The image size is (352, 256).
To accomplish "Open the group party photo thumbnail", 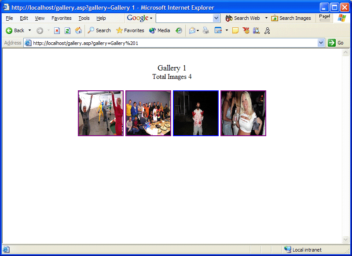I will [x=148, y=113].
